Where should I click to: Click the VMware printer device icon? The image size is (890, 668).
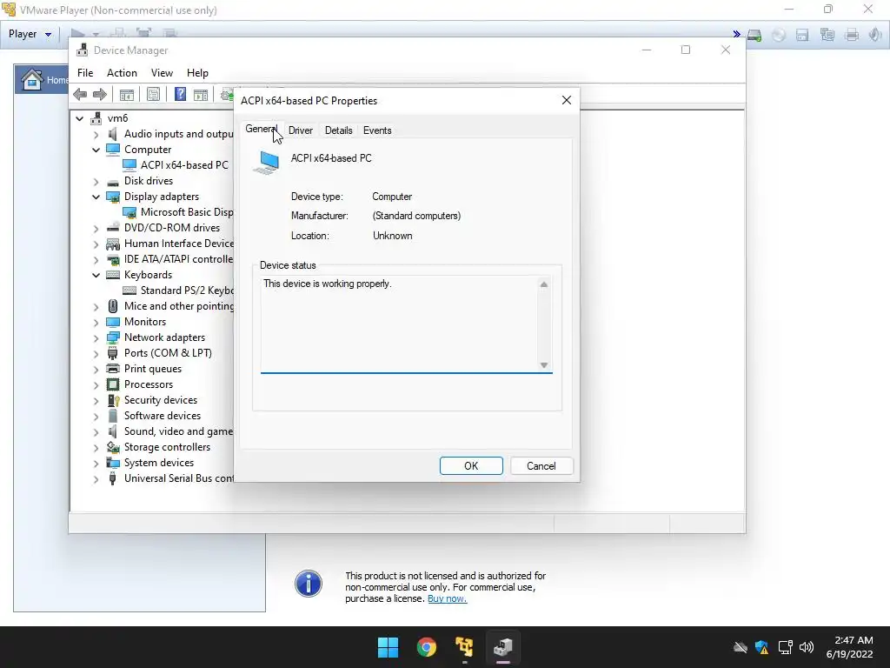point(852,35)
